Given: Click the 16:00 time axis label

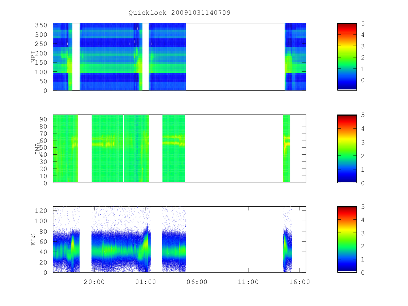Looking at the screenshot, I should 300,282.
